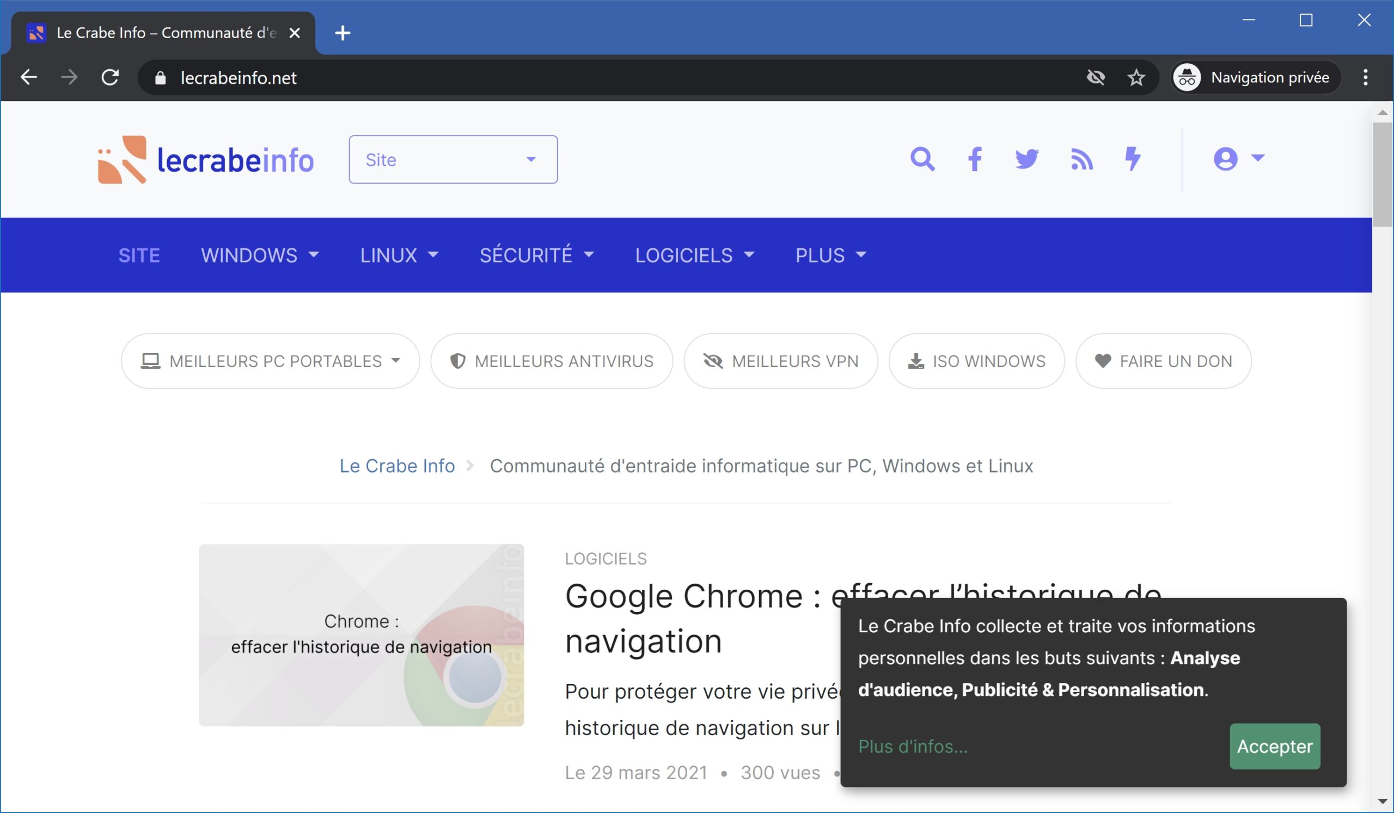Click the crossed-eye icon in the address bar
1394x813 pixels.
pos(1096,77)
